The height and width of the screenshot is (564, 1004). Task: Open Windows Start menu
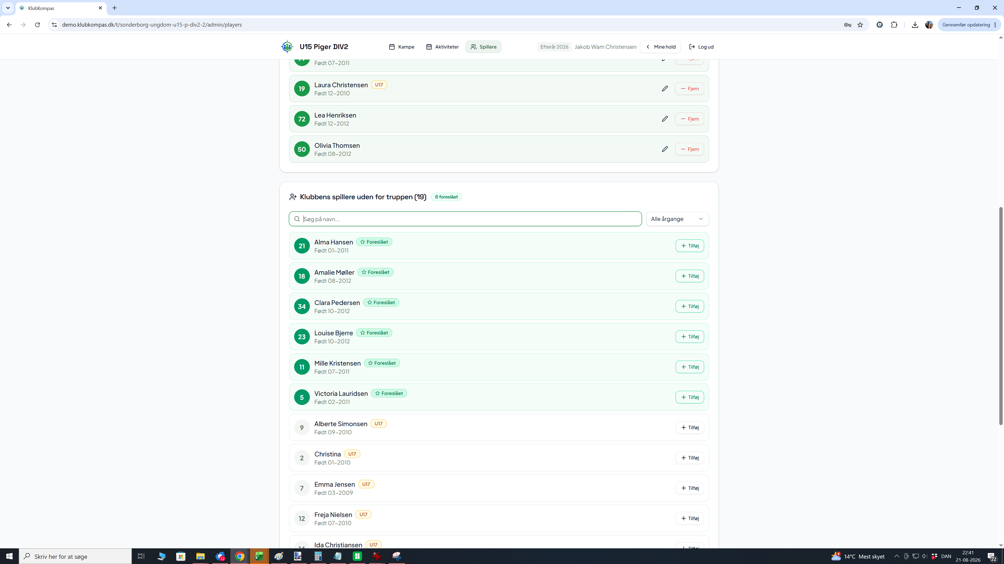pos(9,556)
